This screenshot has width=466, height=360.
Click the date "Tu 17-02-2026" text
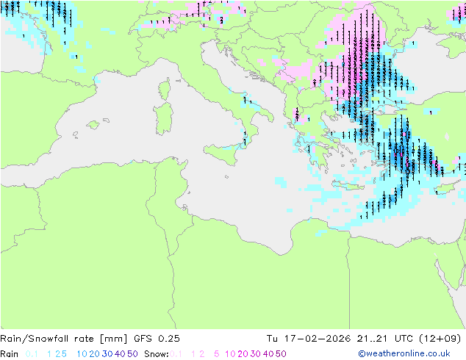tap(309, 339)
